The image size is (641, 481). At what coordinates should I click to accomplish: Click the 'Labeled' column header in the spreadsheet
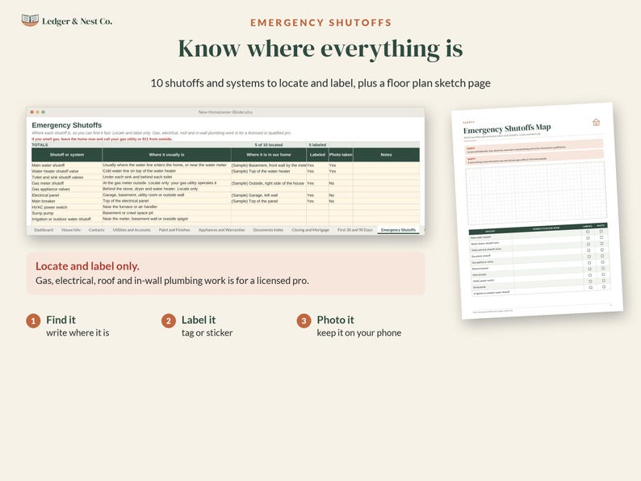coord(317,155)
